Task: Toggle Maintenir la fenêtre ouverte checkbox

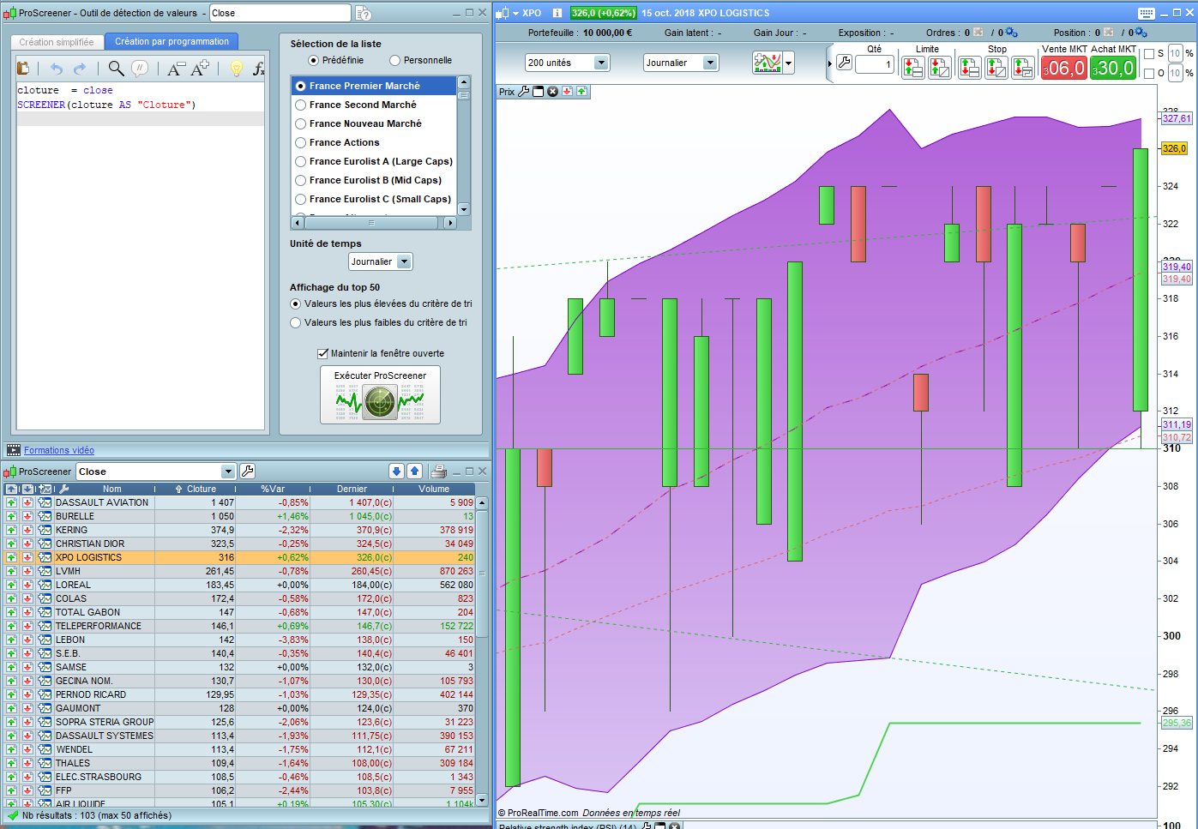Action: [322, 353]
